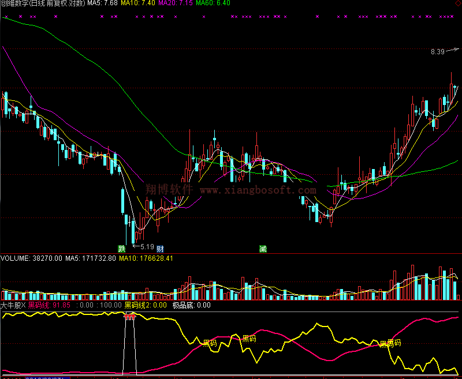This screenshot has width=462, height=379.
Task: Click the green 减 event marker
Action: click(x=263, y=249)
